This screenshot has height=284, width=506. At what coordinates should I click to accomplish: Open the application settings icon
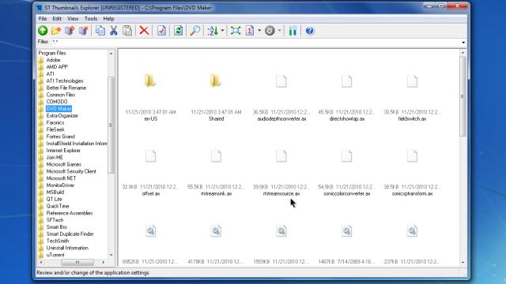point(293,31)
